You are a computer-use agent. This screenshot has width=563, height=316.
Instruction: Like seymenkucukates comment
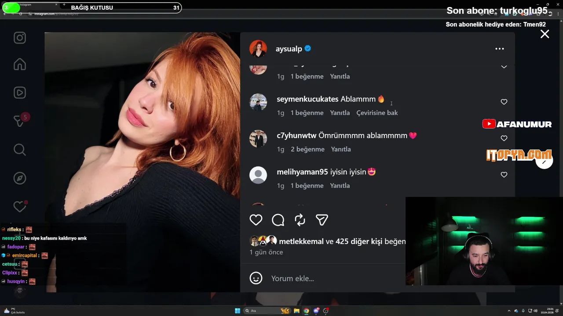[504, 102]
